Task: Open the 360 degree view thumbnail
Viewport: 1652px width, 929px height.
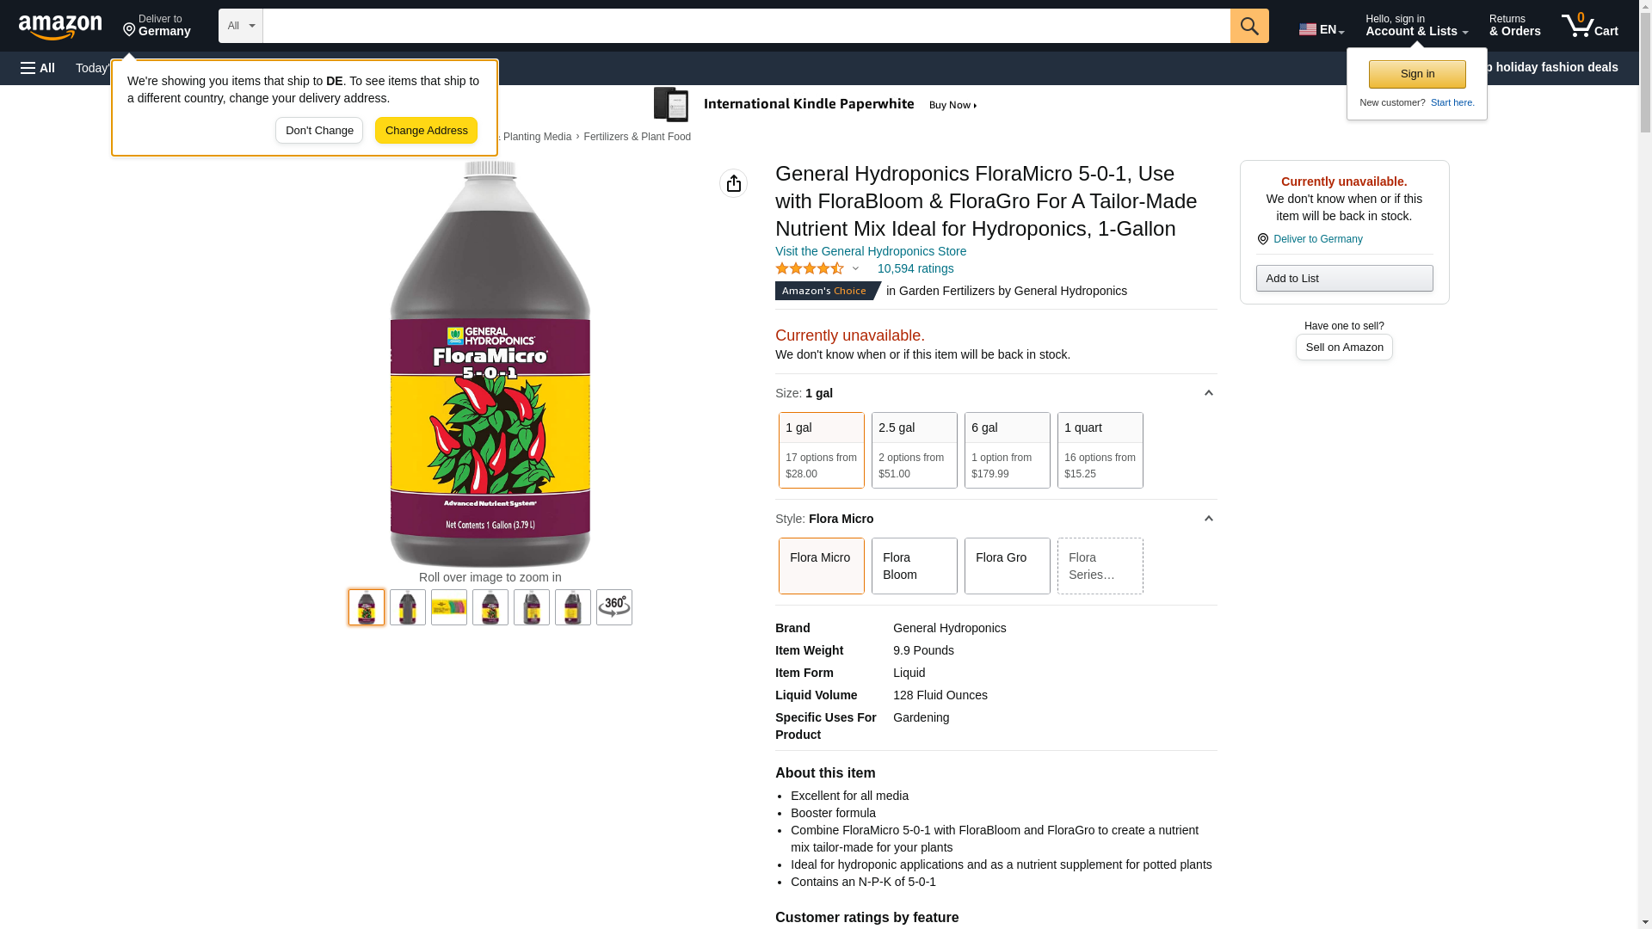Action: click(x=614, y=607)
